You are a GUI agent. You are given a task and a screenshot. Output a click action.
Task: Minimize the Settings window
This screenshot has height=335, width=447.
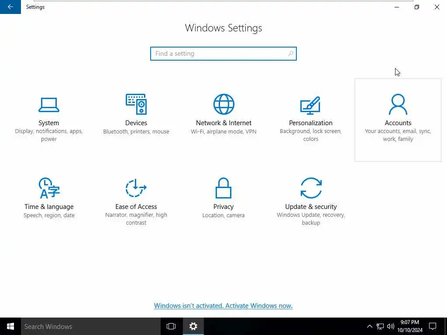(397, 7)
